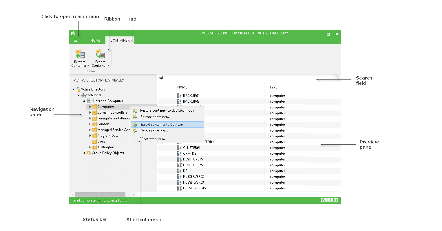Sort by the TYPE column header

click(273, 87)
